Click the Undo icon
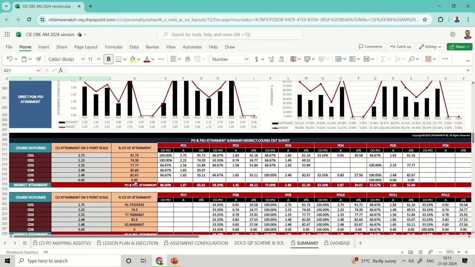Screen dimensions: 475x267 pyautogui.click(x=10, y=59)
